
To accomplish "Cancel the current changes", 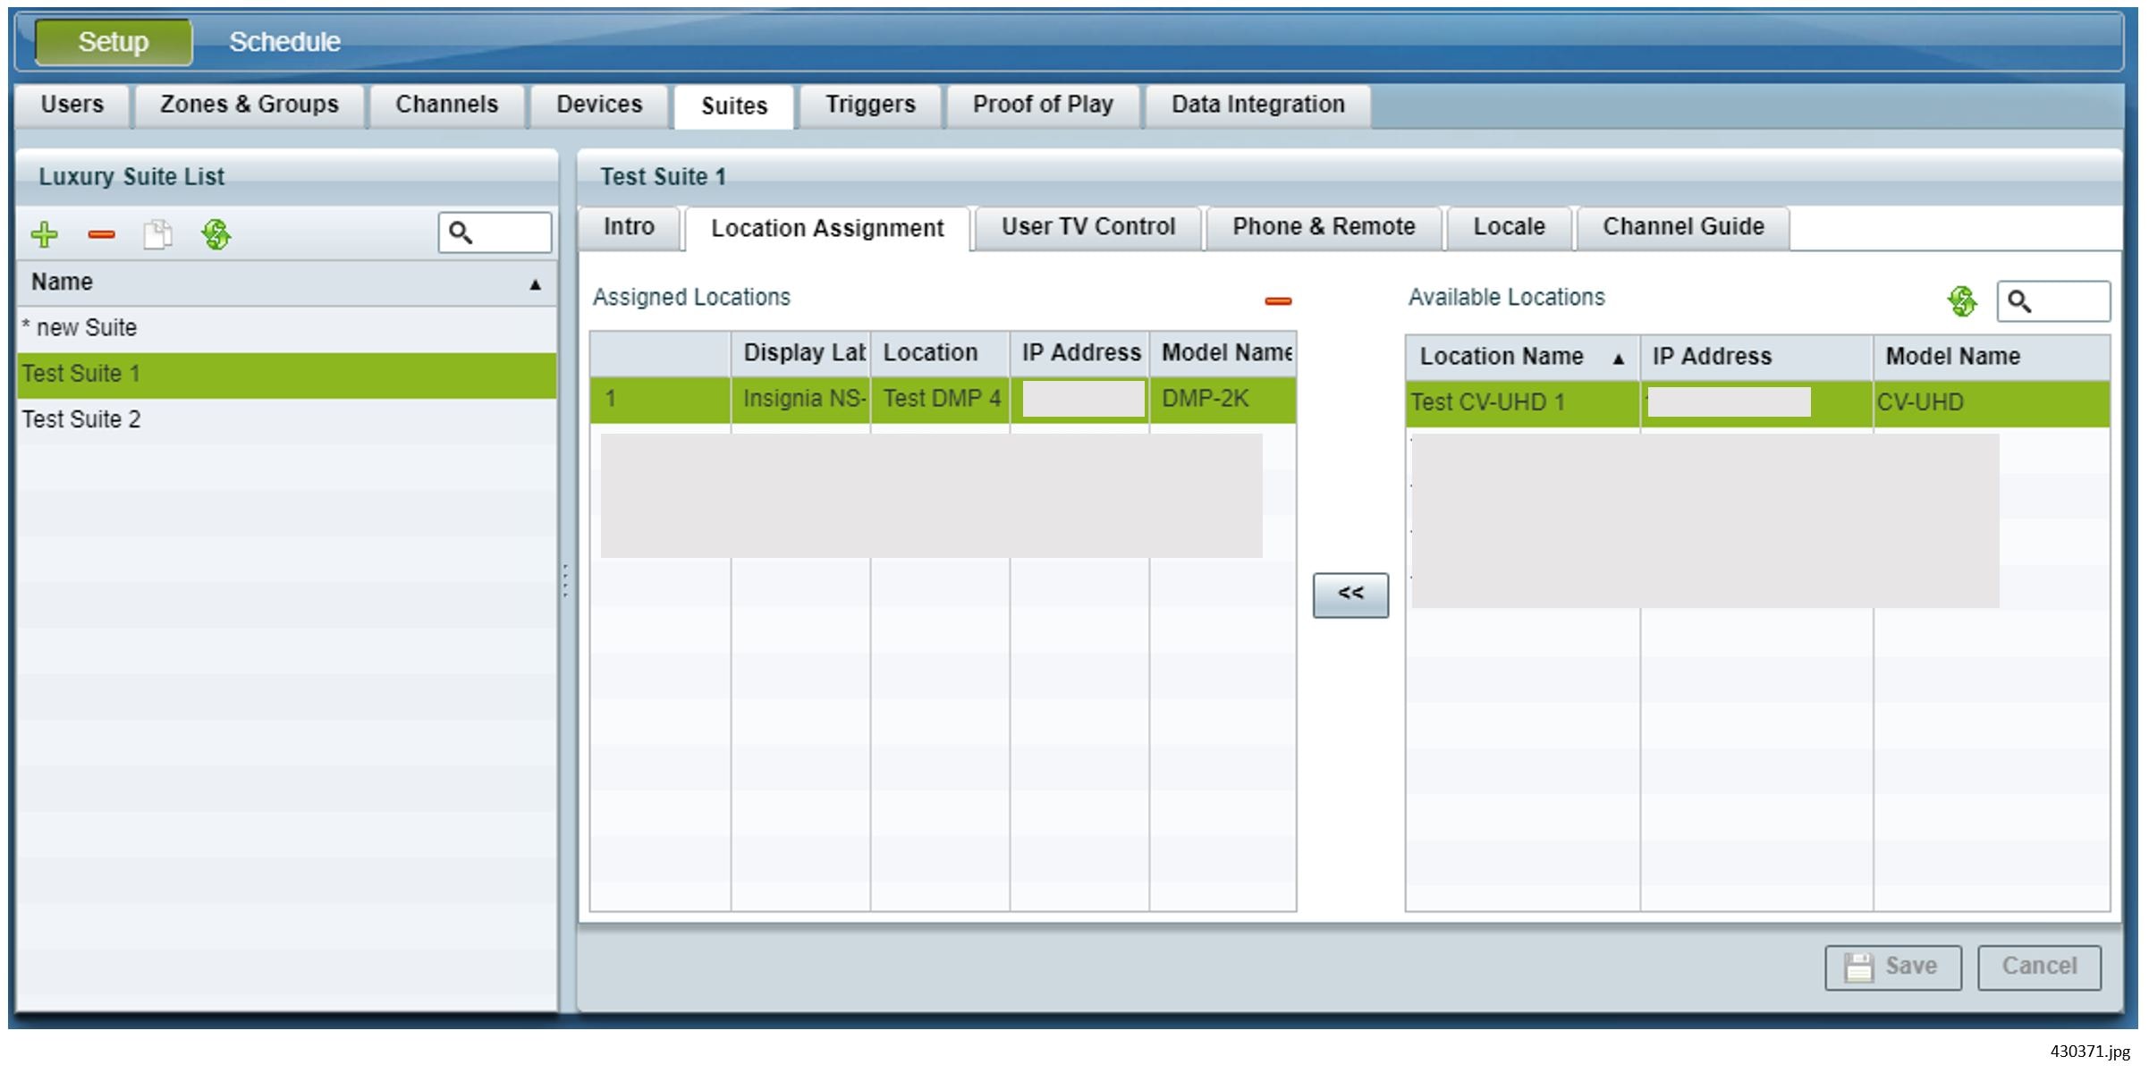I will tap(2039, 965).
